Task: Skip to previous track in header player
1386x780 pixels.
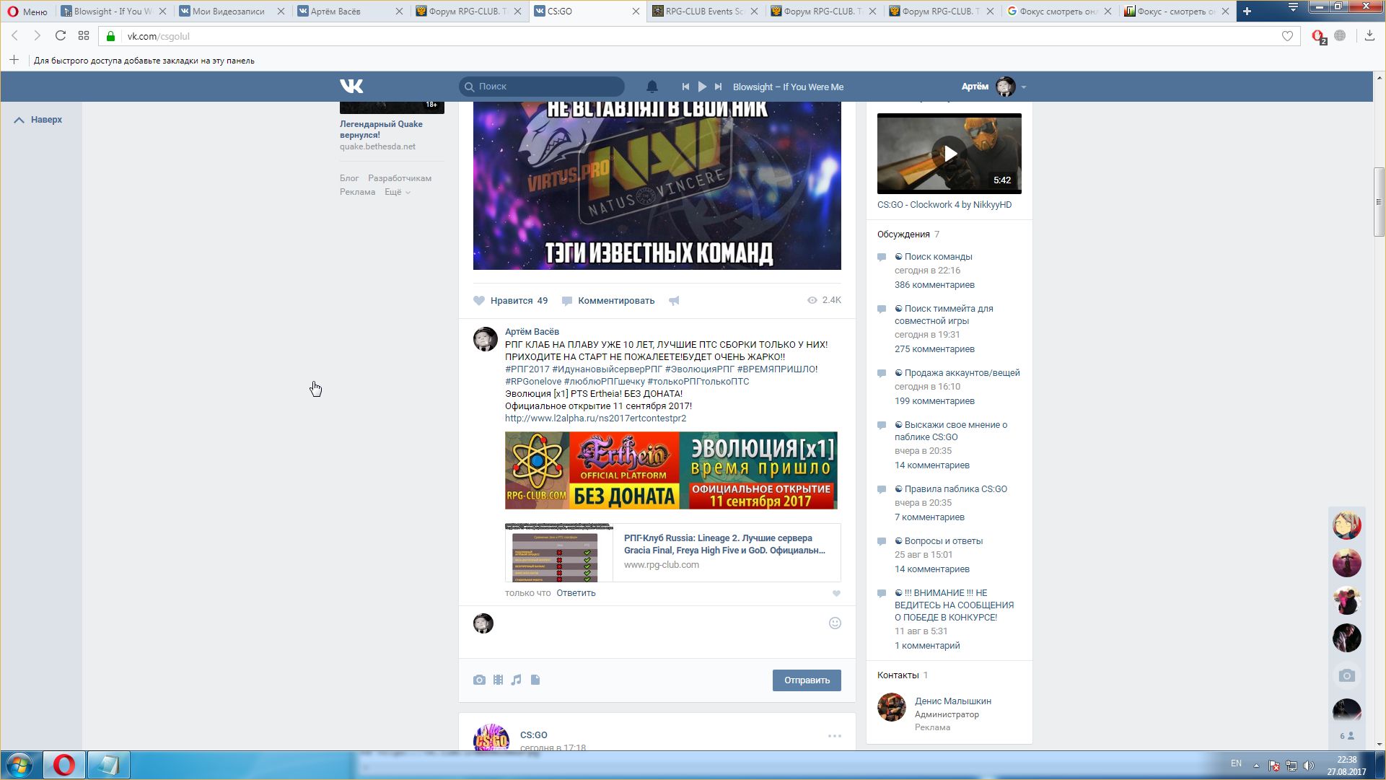Action: coord(685,87)
